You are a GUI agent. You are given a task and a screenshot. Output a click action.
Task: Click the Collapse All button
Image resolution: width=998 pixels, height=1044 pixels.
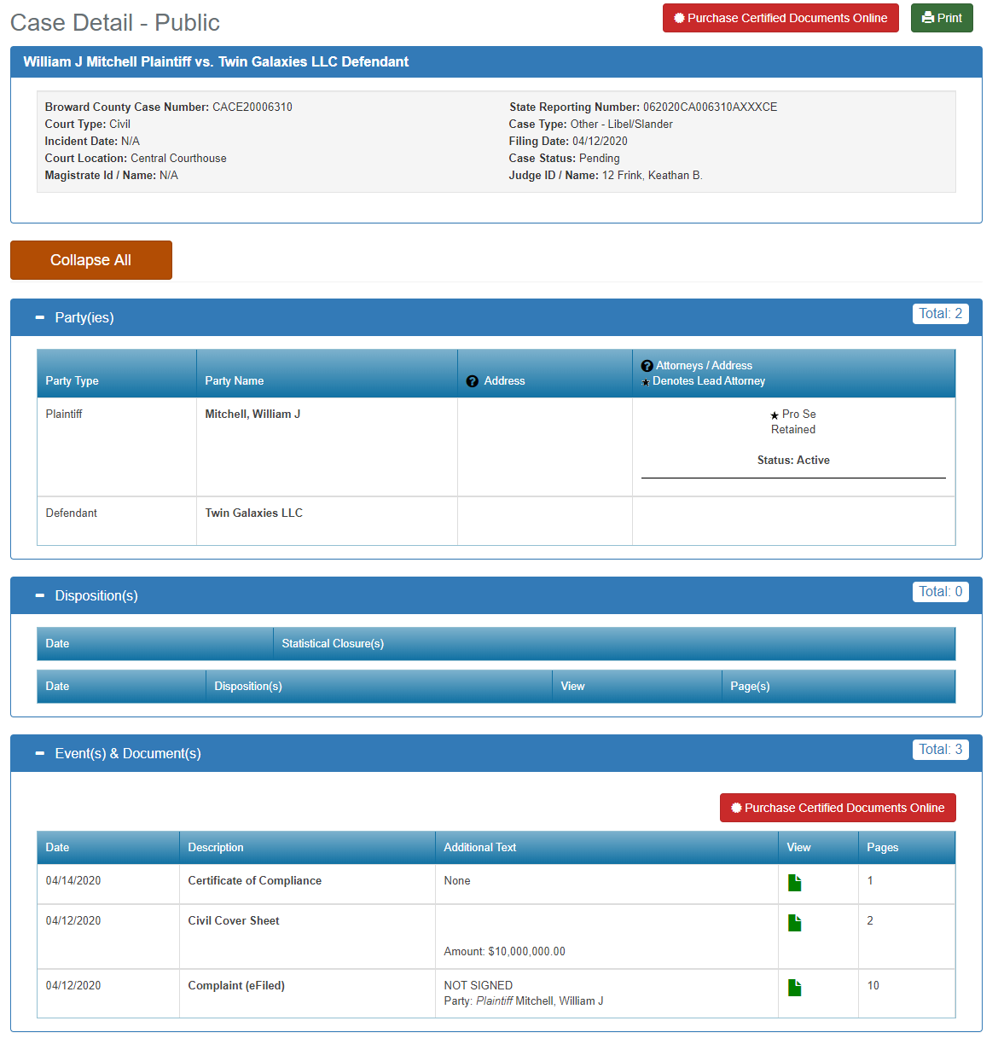coord(91,260)
